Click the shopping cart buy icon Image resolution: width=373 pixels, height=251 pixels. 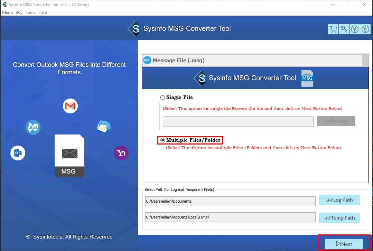click(x=333, y=29)
